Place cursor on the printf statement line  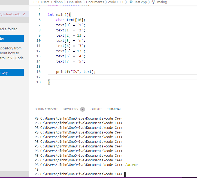[x=76, y=72]
